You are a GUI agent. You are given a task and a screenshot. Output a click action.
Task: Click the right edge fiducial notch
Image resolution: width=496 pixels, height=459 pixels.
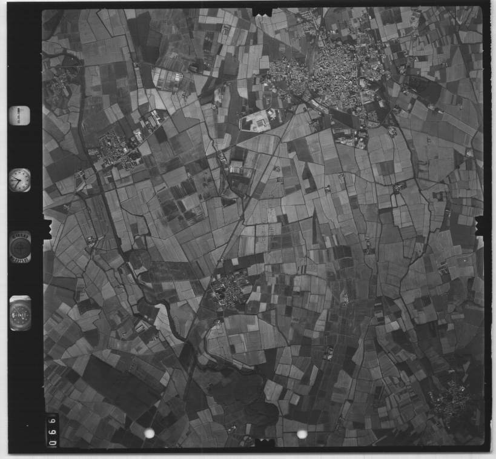(480, 226)
